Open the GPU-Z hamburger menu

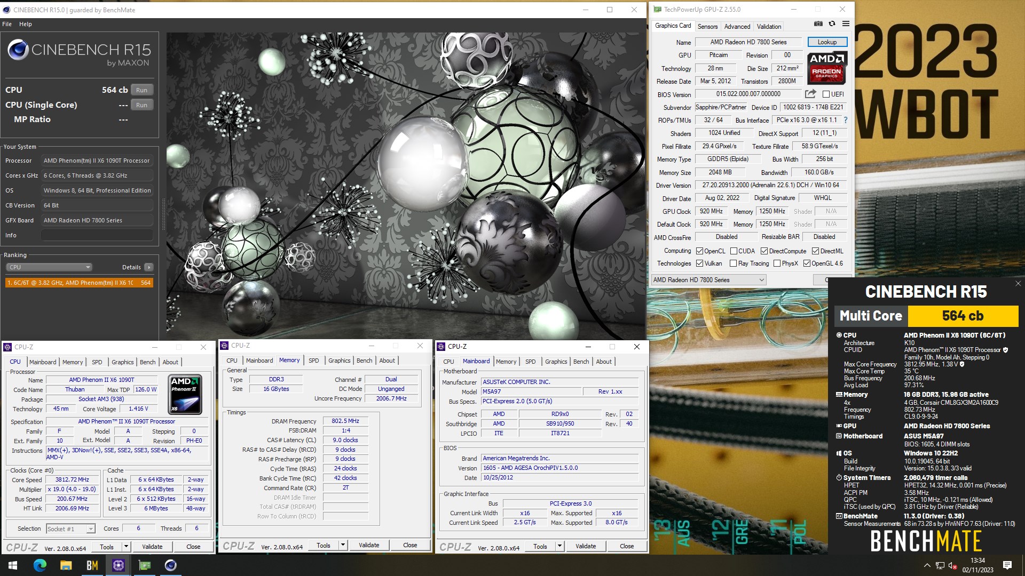tap(846, 24)
